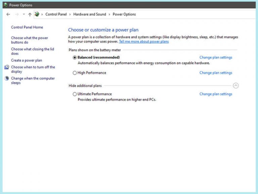Open Choose what closing the lid does
258x194 pixels.
pyautogui.click(x=33, y=51)
